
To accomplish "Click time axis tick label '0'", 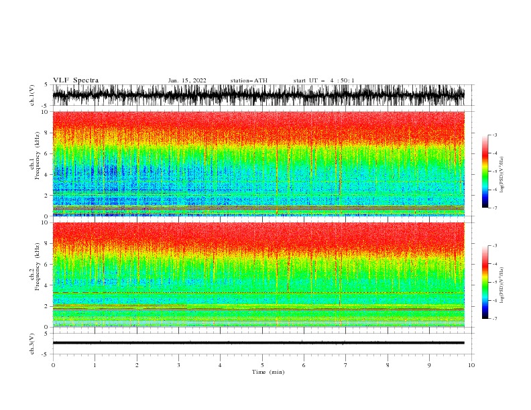I will tap(53, 365).
